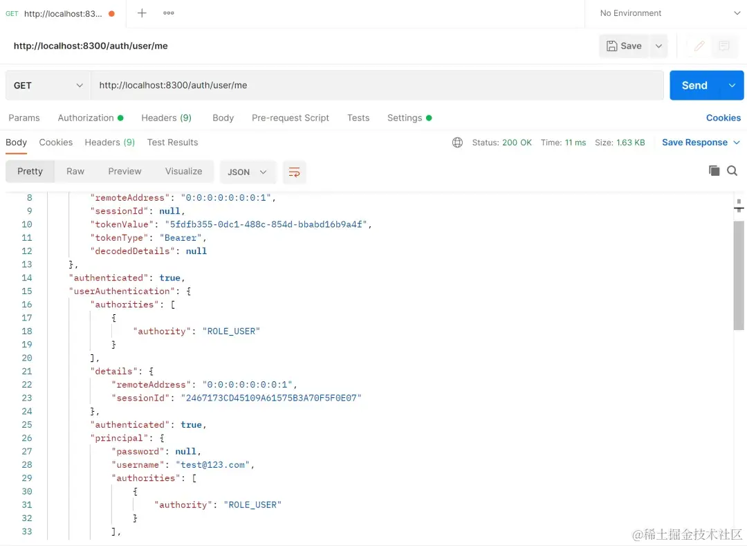Select the Raw view mode
The image size is (747, 546).
[75, 172]
